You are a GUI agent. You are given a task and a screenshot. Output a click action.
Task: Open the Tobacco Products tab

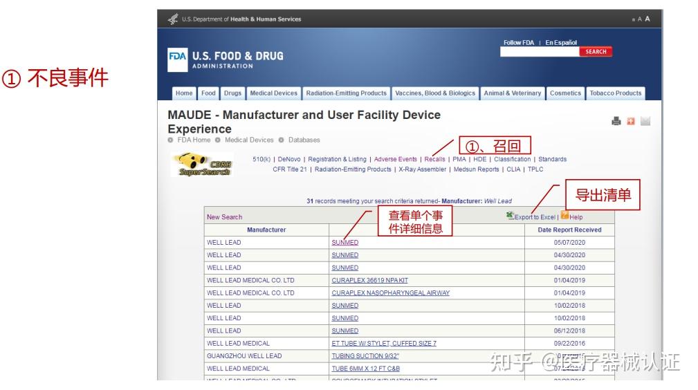(x=615, y=93)
